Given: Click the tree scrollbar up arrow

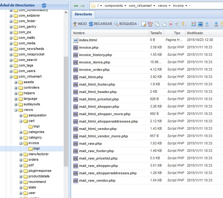Looking at the screenshot, I should tap(66, 12).
